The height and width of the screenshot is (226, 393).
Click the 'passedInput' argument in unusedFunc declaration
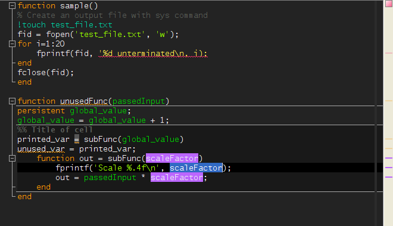click(139, 101)
